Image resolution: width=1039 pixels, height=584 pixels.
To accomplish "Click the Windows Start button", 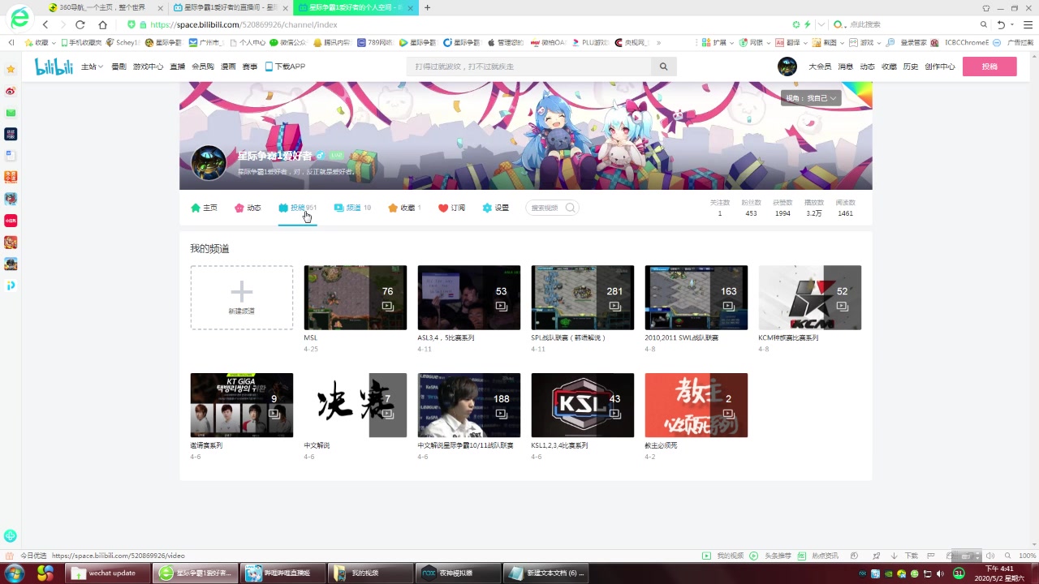I will [x=15, y=573].
